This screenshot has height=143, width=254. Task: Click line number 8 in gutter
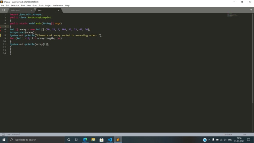pyautogui.click(x=5, y=35)
